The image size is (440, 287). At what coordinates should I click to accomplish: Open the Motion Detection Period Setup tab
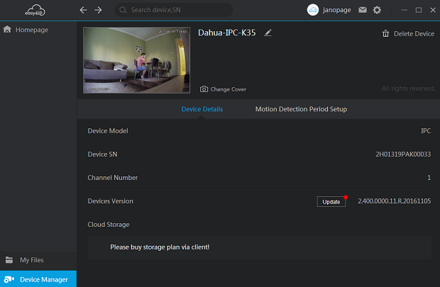[301, 109]
